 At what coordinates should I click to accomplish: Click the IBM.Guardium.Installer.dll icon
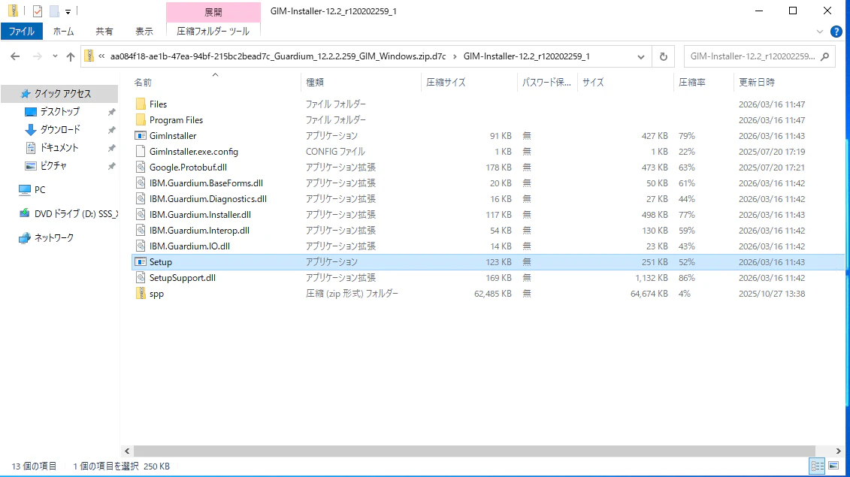tap(141, 214)
